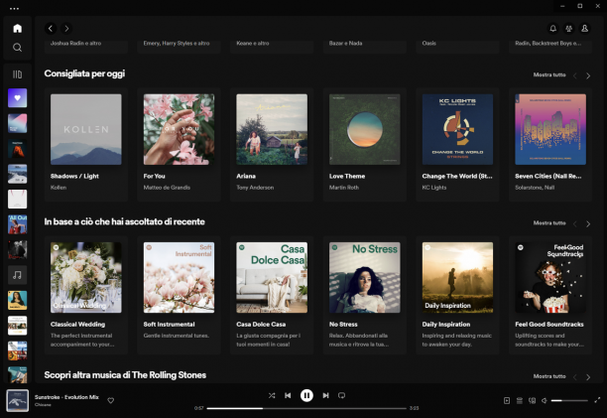The height and width of the screenshot is (418, 607).
Task: Open the Friend Activity icon
Action: (x=568, y=28)
